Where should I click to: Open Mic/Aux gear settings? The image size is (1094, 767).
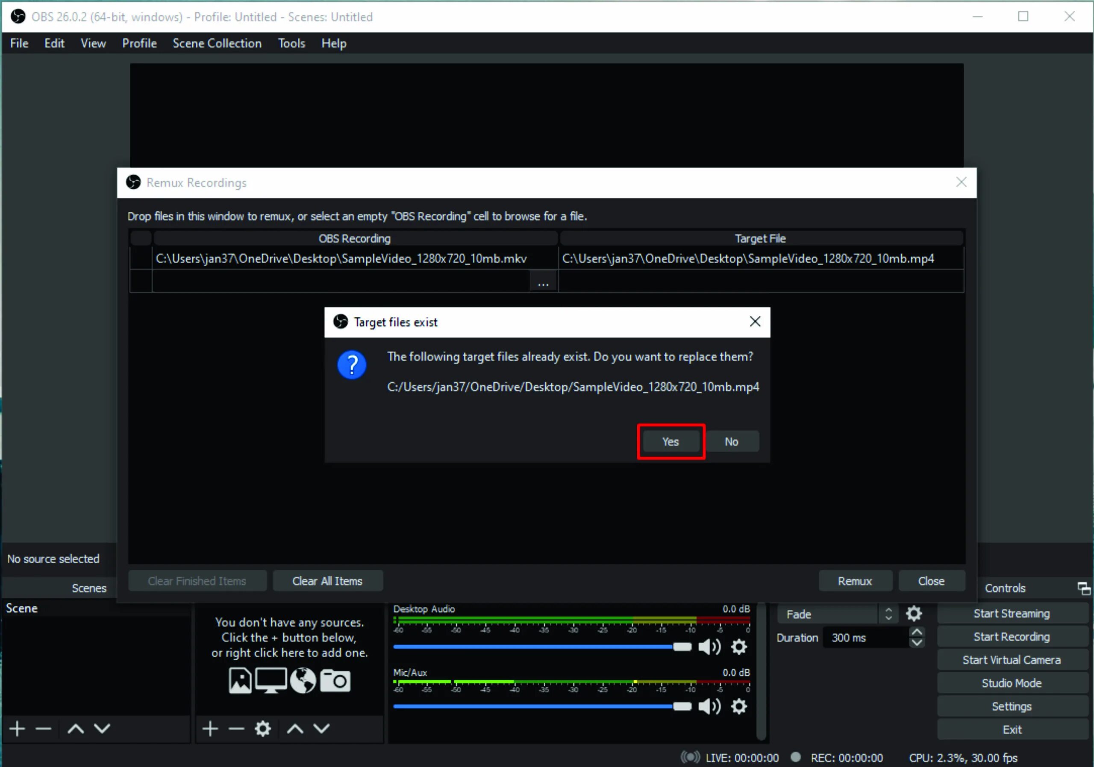739,706
